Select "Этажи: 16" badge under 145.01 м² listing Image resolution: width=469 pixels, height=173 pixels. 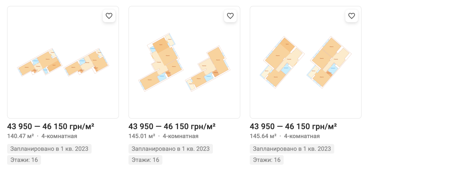click(x=145, y=160)
